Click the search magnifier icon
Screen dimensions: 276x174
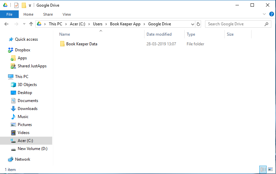click(267, 24)
